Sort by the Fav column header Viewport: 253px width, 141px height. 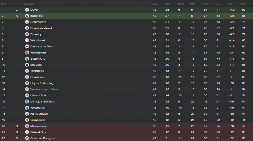[205, 3]
